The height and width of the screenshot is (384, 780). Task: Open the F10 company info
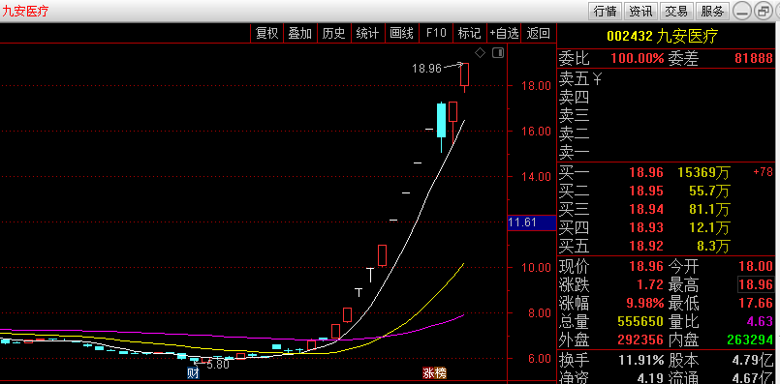[436, 33]
